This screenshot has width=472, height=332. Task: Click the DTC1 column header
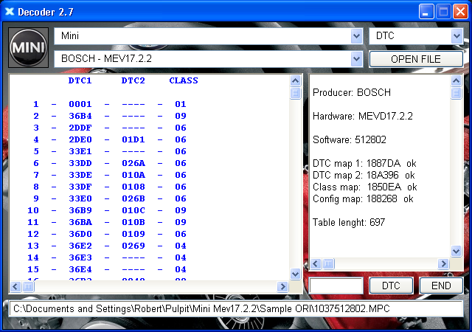click(x=80, y=80)
